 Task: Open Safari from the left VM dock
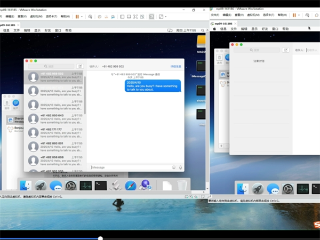point(131,186)
